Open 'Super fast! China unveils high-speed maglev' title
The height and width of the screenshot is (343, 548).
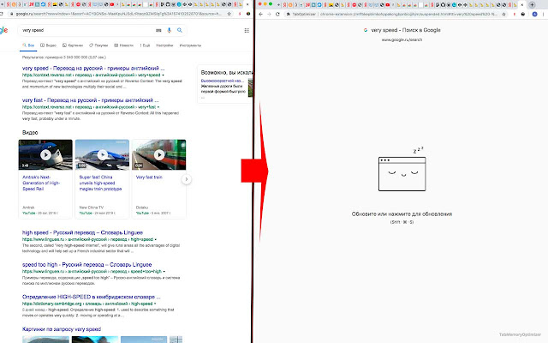[100, 183]
